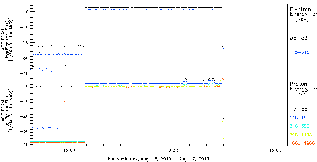Pick the yellow '795-1193' proton legend label
Viewport: 317px width, 162px height.
301,135
